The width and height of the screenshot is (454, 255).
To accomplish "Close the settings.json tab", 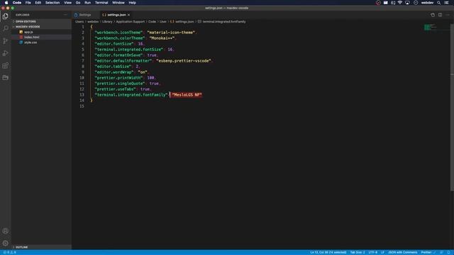I will coord(129,15).
